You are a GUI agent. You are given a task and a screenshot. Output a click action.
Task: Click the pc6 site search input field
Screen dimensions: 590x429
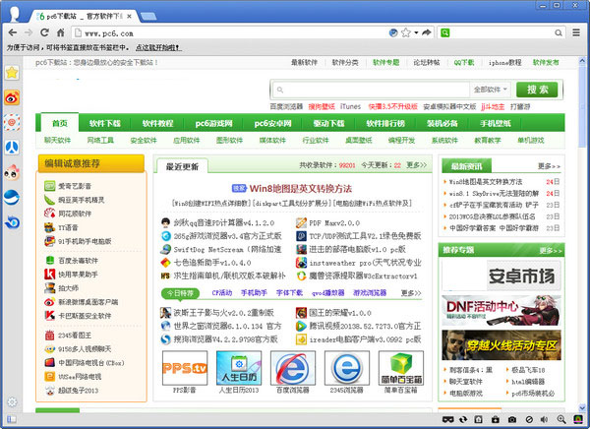371,90
